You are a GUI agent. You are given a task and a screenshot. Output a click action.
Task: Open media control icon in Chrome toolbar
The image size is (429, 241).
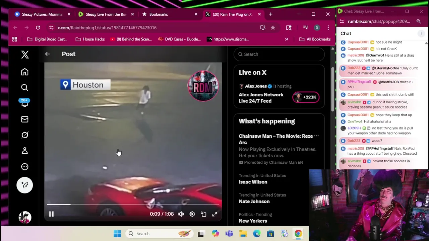click(305, 28)
